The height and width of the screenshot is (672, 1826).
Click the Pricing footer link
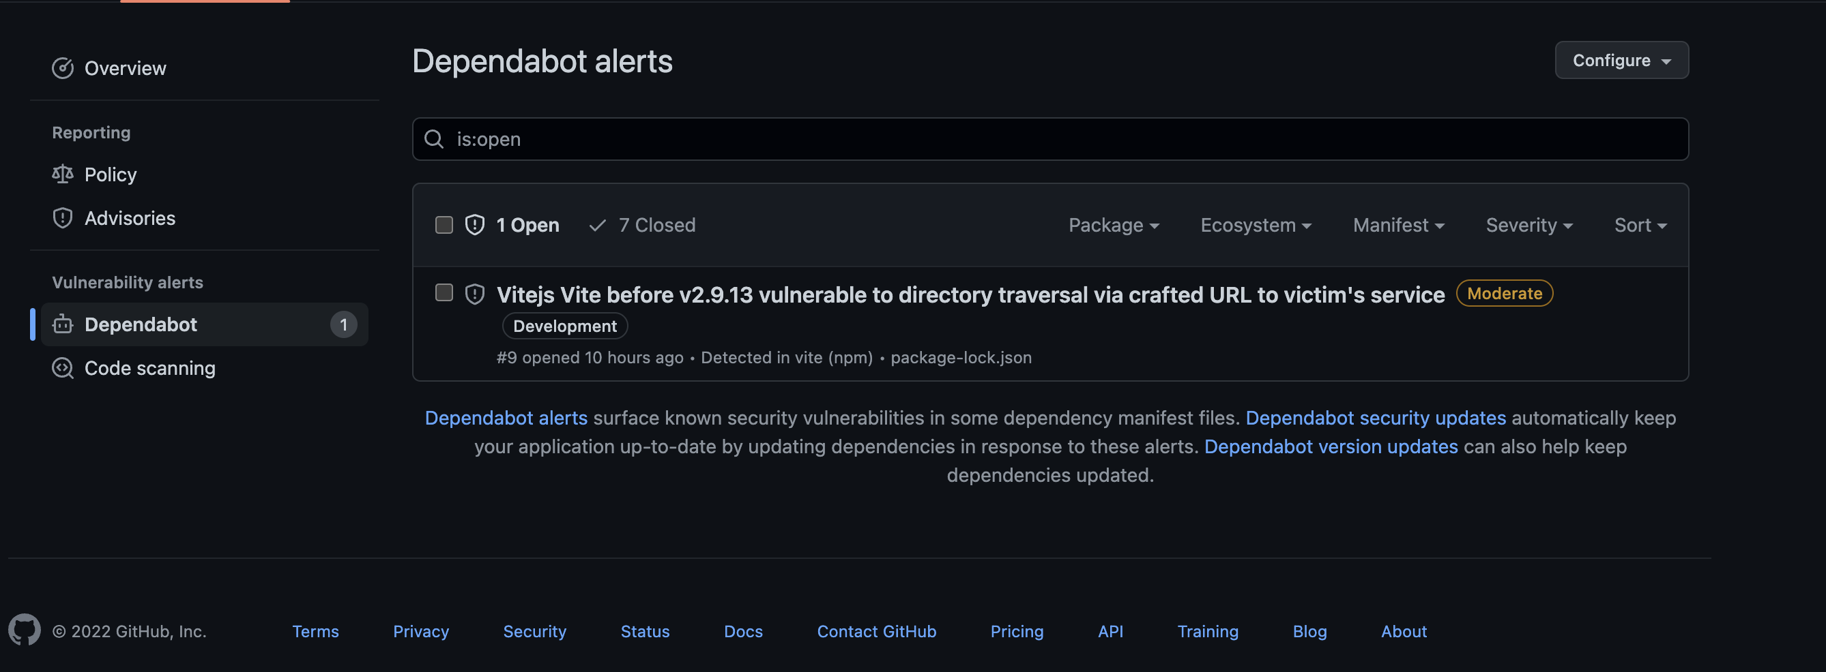[x=1017, y=631]
